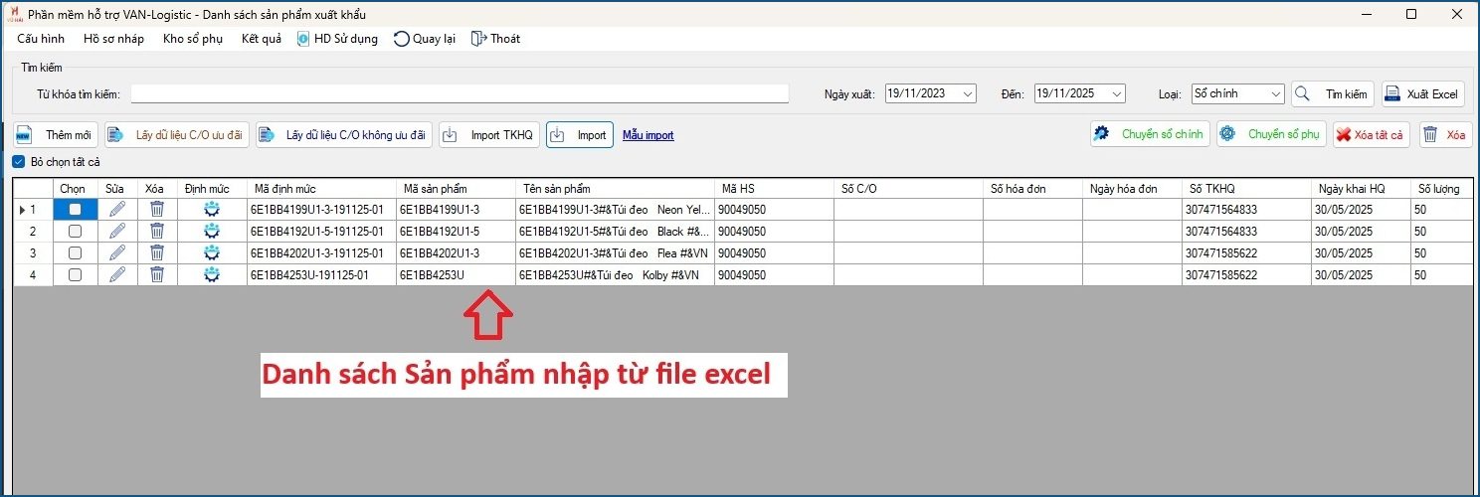1480x497 pixels.
Task: Click Thêm mới to add new product
Action: point(56,135)
